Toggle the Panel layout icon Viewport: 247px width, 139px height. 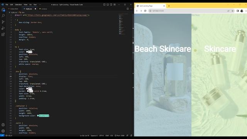pyautogui.click(x=108, y=5)
